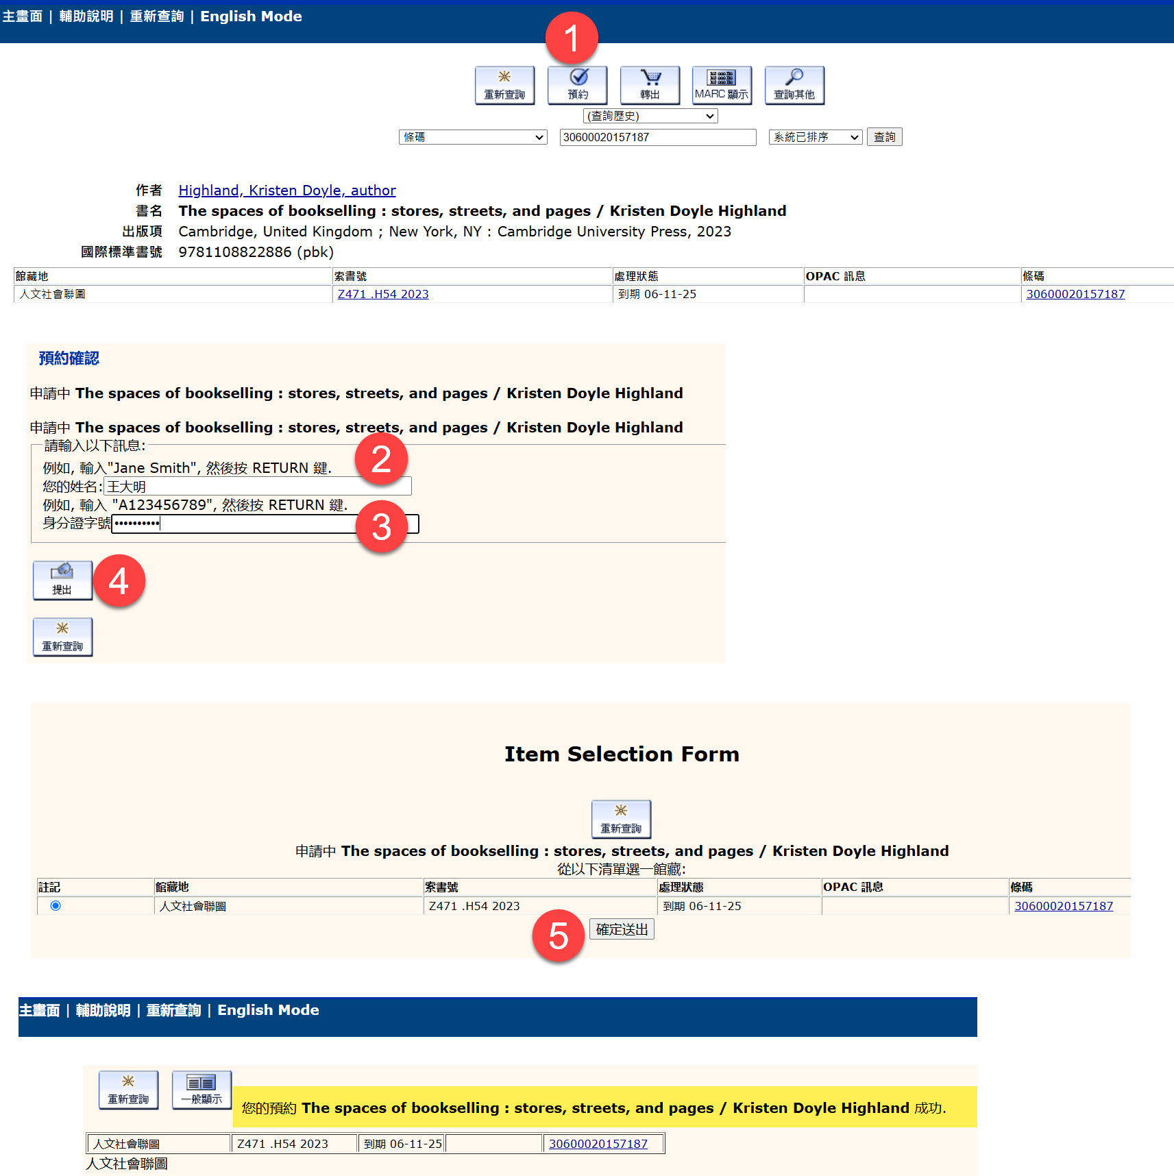Go to 主畫面 in top navigation bar
The image size is (1174, 1176).
22,16
